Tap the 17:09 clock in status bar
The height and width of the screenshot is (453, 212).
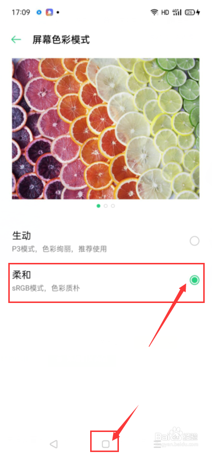pyautogui.click(x=21, y=12)
